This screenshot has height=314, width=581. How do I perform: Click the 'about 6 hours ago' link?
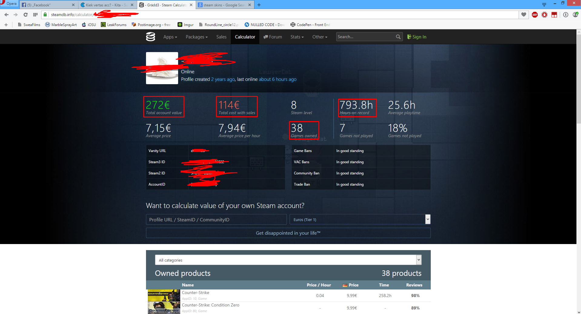[277, 79]
